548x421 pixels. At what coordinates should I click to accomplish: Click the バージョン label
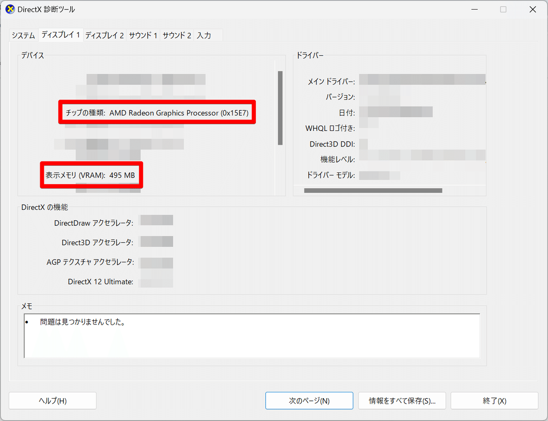point(340,97)
